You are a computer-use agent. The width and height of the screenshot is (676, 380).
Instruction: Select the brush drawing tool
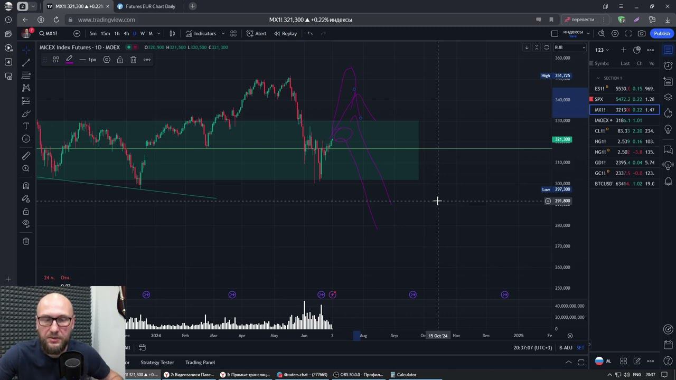[26, 113]
